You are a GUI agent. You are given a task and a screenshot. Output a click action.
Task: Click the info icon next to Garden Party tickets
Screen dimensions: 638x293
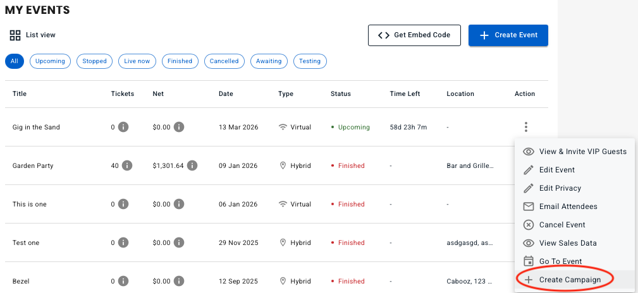pyautogui.click(x=126, y=165)
